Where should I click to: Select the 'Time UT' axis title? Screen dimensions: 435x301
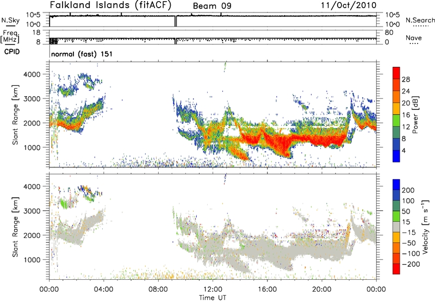(213, 298)
